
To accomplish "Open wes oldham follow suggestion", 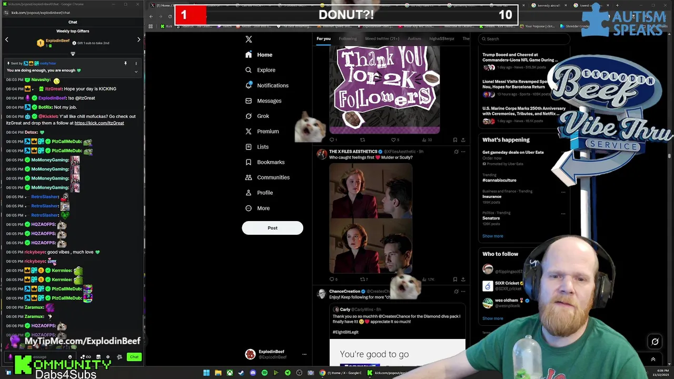I will click(507, 303).
